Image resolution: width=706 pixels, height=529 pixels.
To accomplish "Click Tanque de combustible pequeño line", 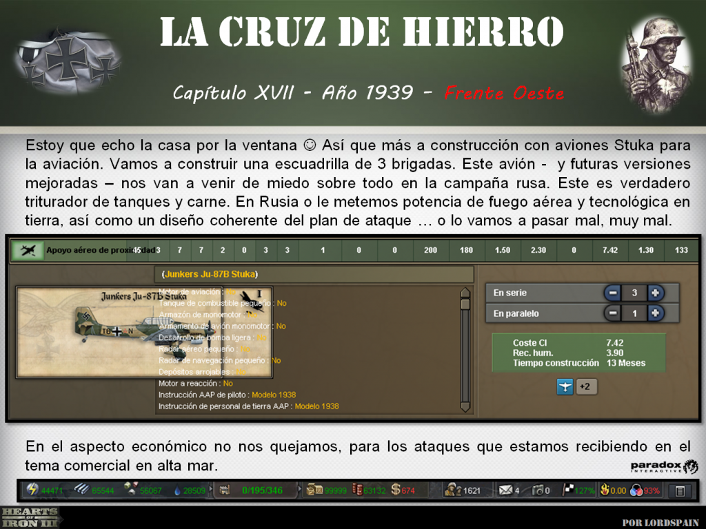I will [223, 303].
